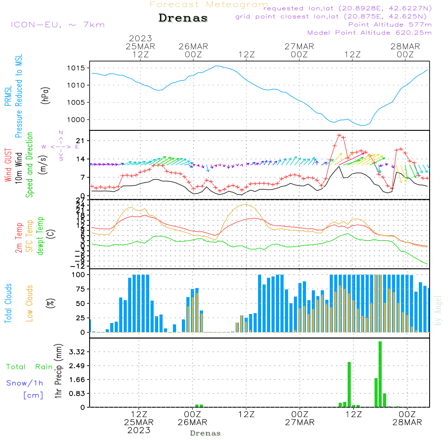Click the tallest green rain bar

click(x=380, y=374)
